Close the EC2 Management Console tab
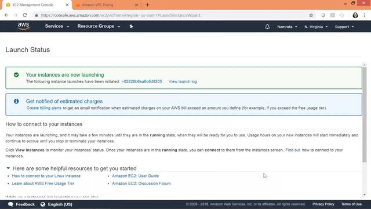This screenshot has width=371, height=209. point(67,5)
